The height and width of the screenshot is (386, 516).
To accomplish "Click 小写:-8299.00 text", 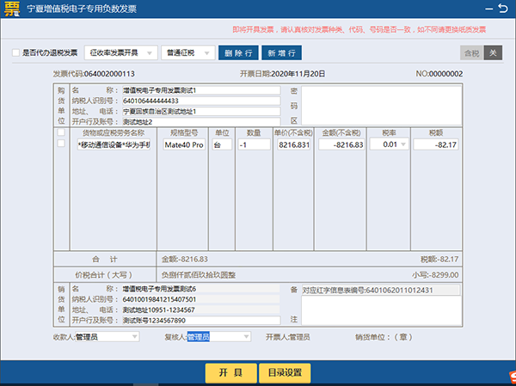I will 435,275.
